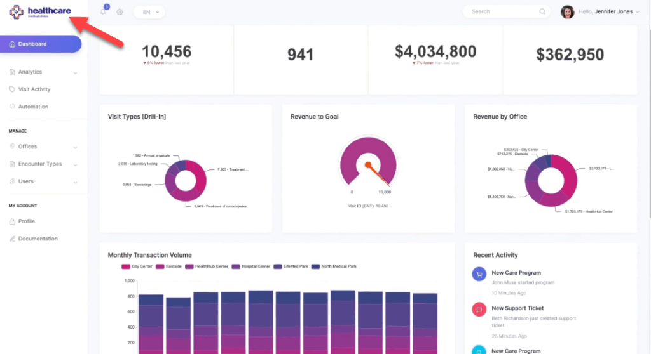651x354 pixels.
Task: Click Jennifer Jones' profile avatar
Action: [x=567, y=11]
